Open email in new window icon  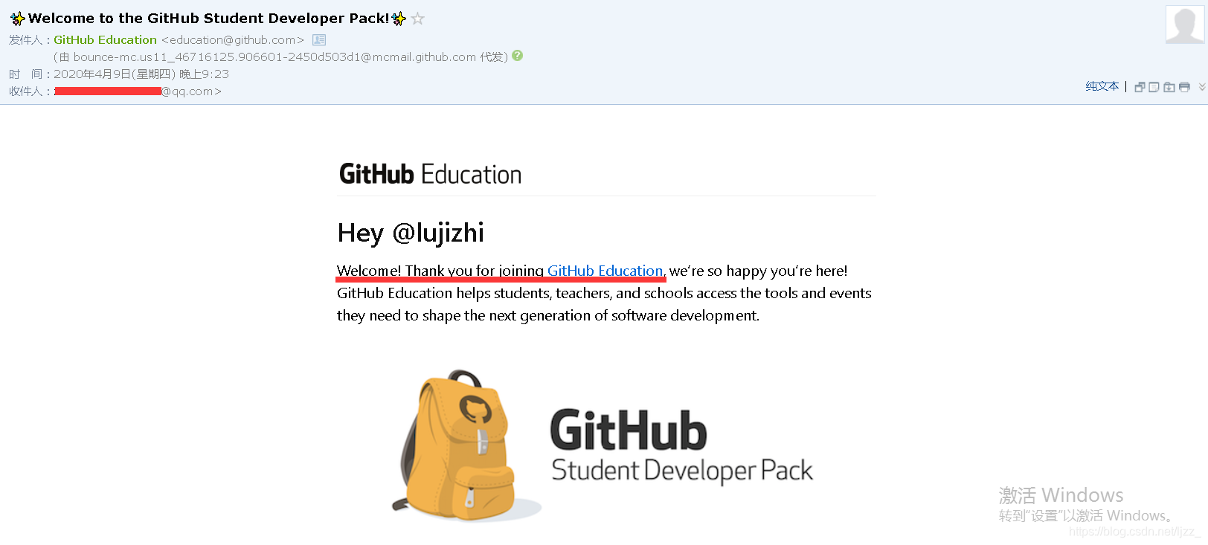click(x=1140, y=87)
